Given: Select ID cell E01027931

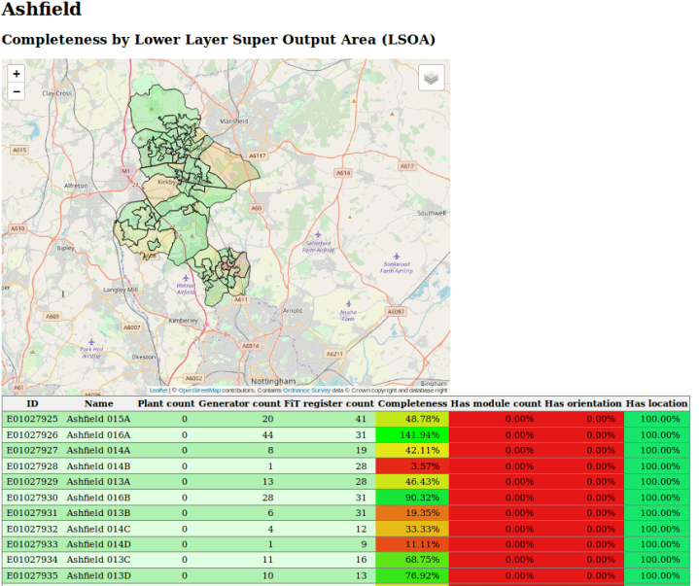Looking at the screenshot, I should (x=32, y=513).
